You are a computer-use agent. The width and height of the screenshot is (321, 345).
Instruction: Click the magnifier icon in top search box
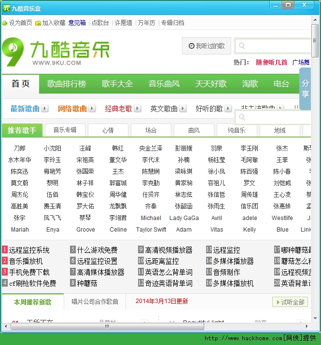click(242, 45)
